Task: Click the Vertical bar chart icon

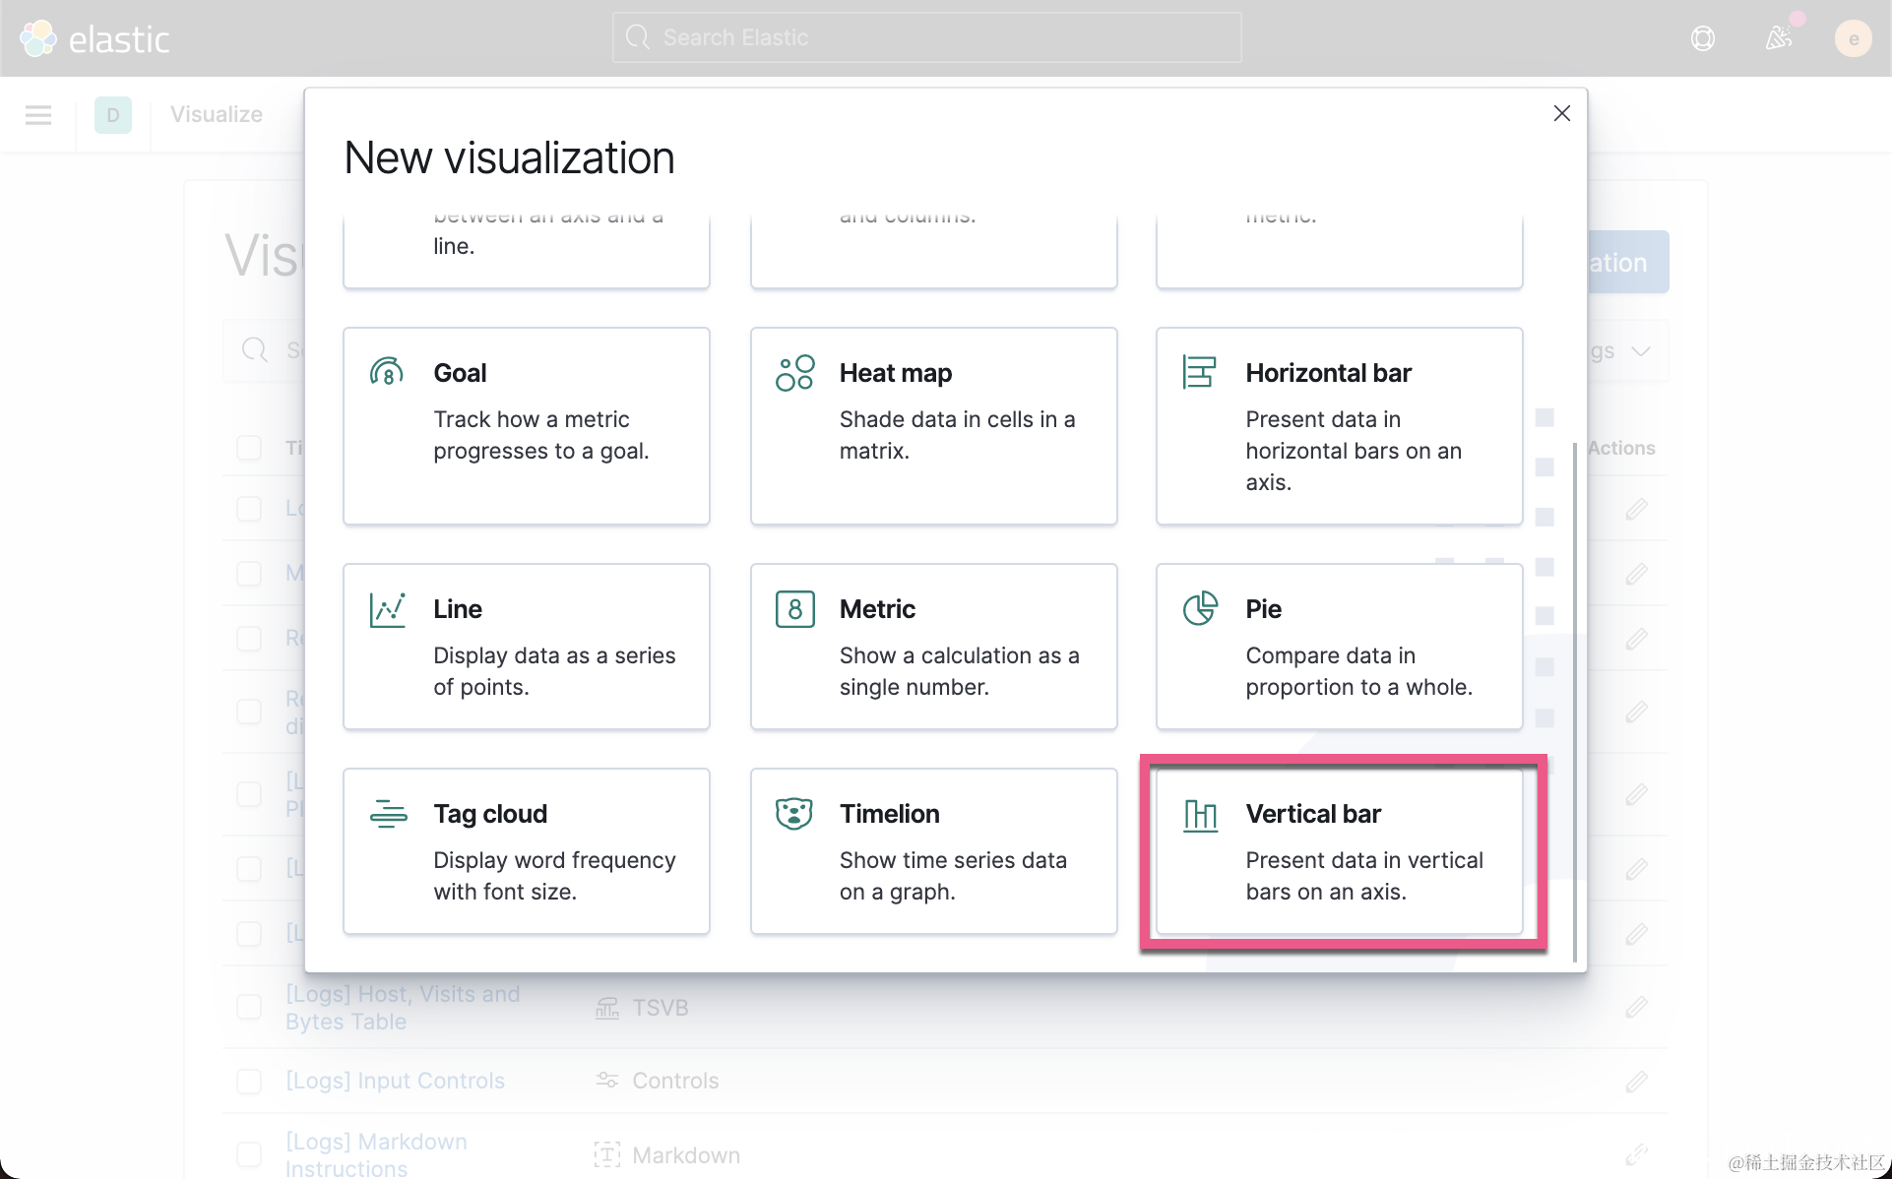Action: click(x=1200, y=815)
